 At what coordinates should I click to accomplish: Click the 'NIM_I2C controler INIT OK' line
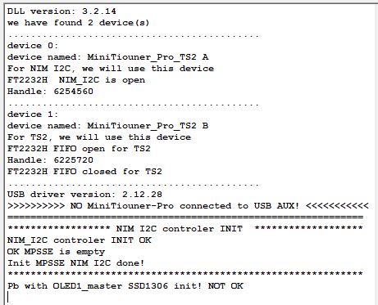click(80, 240)
